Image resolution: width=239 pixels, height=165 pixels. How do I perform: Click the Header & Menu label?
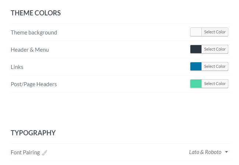(30, 50)
